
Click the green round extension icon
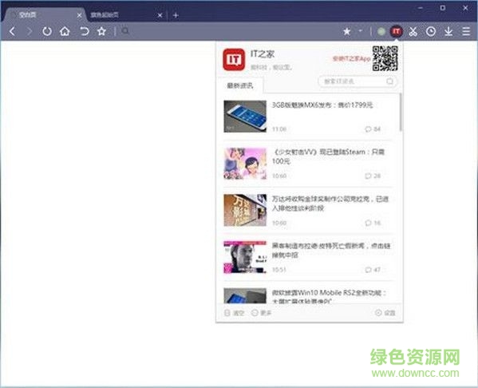tap(381, 31)
